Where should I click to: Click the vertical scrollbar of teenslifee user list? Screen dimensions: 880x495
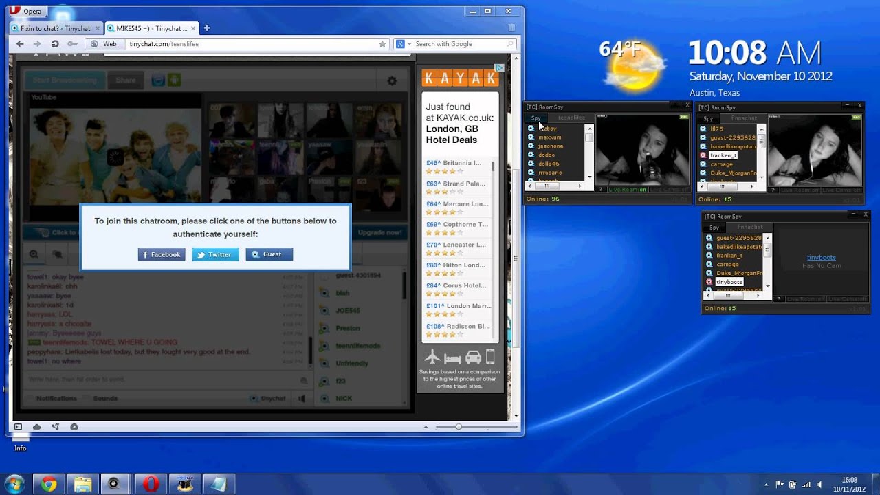pos(589,153)
